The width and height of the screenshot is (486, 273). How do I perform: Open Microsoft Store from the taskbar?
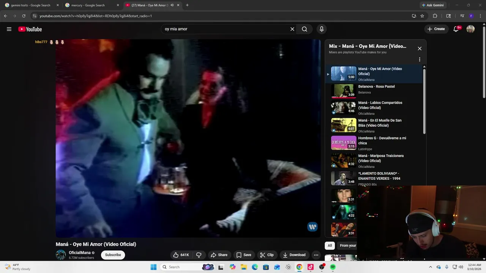(x=266, y=267)
